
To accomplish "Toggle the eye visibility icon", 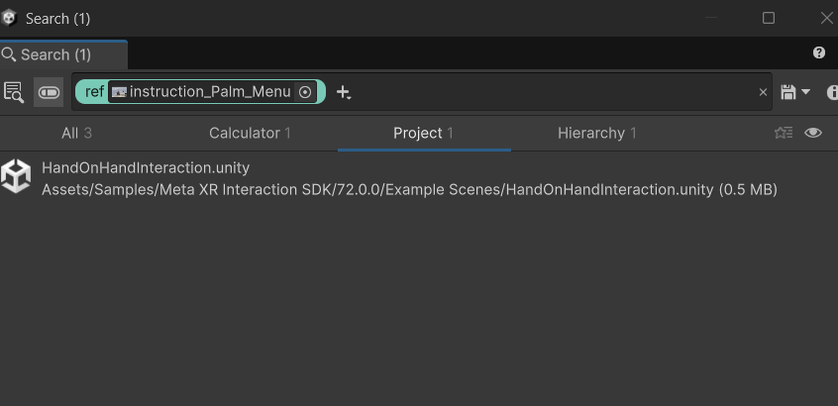I will pyautogui.click(x=813, y=133).
